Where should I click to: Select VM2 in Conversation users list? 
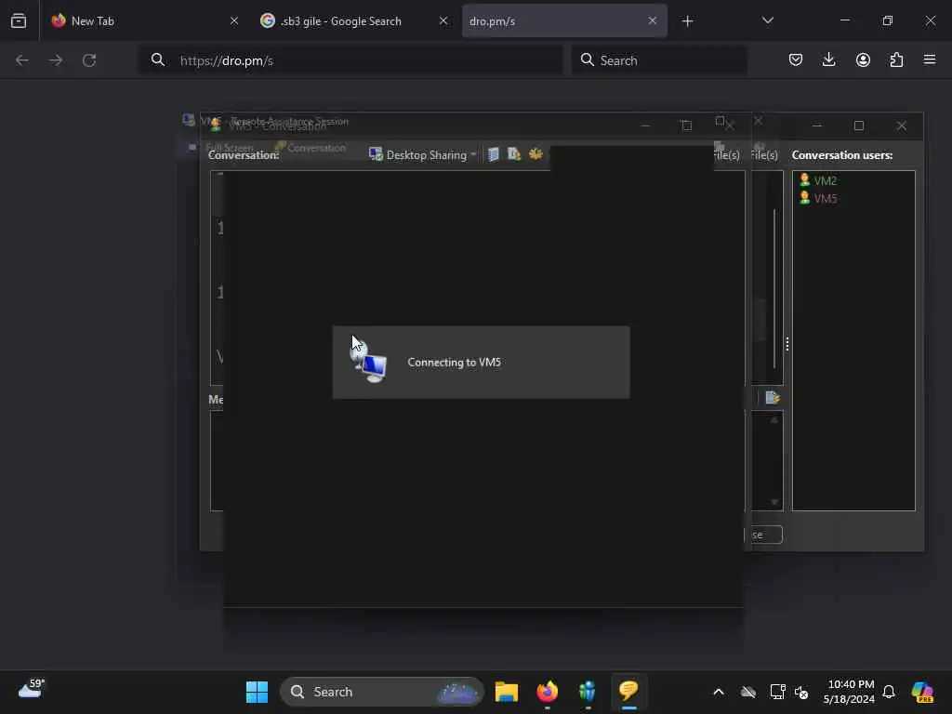(x=818, y=180)
